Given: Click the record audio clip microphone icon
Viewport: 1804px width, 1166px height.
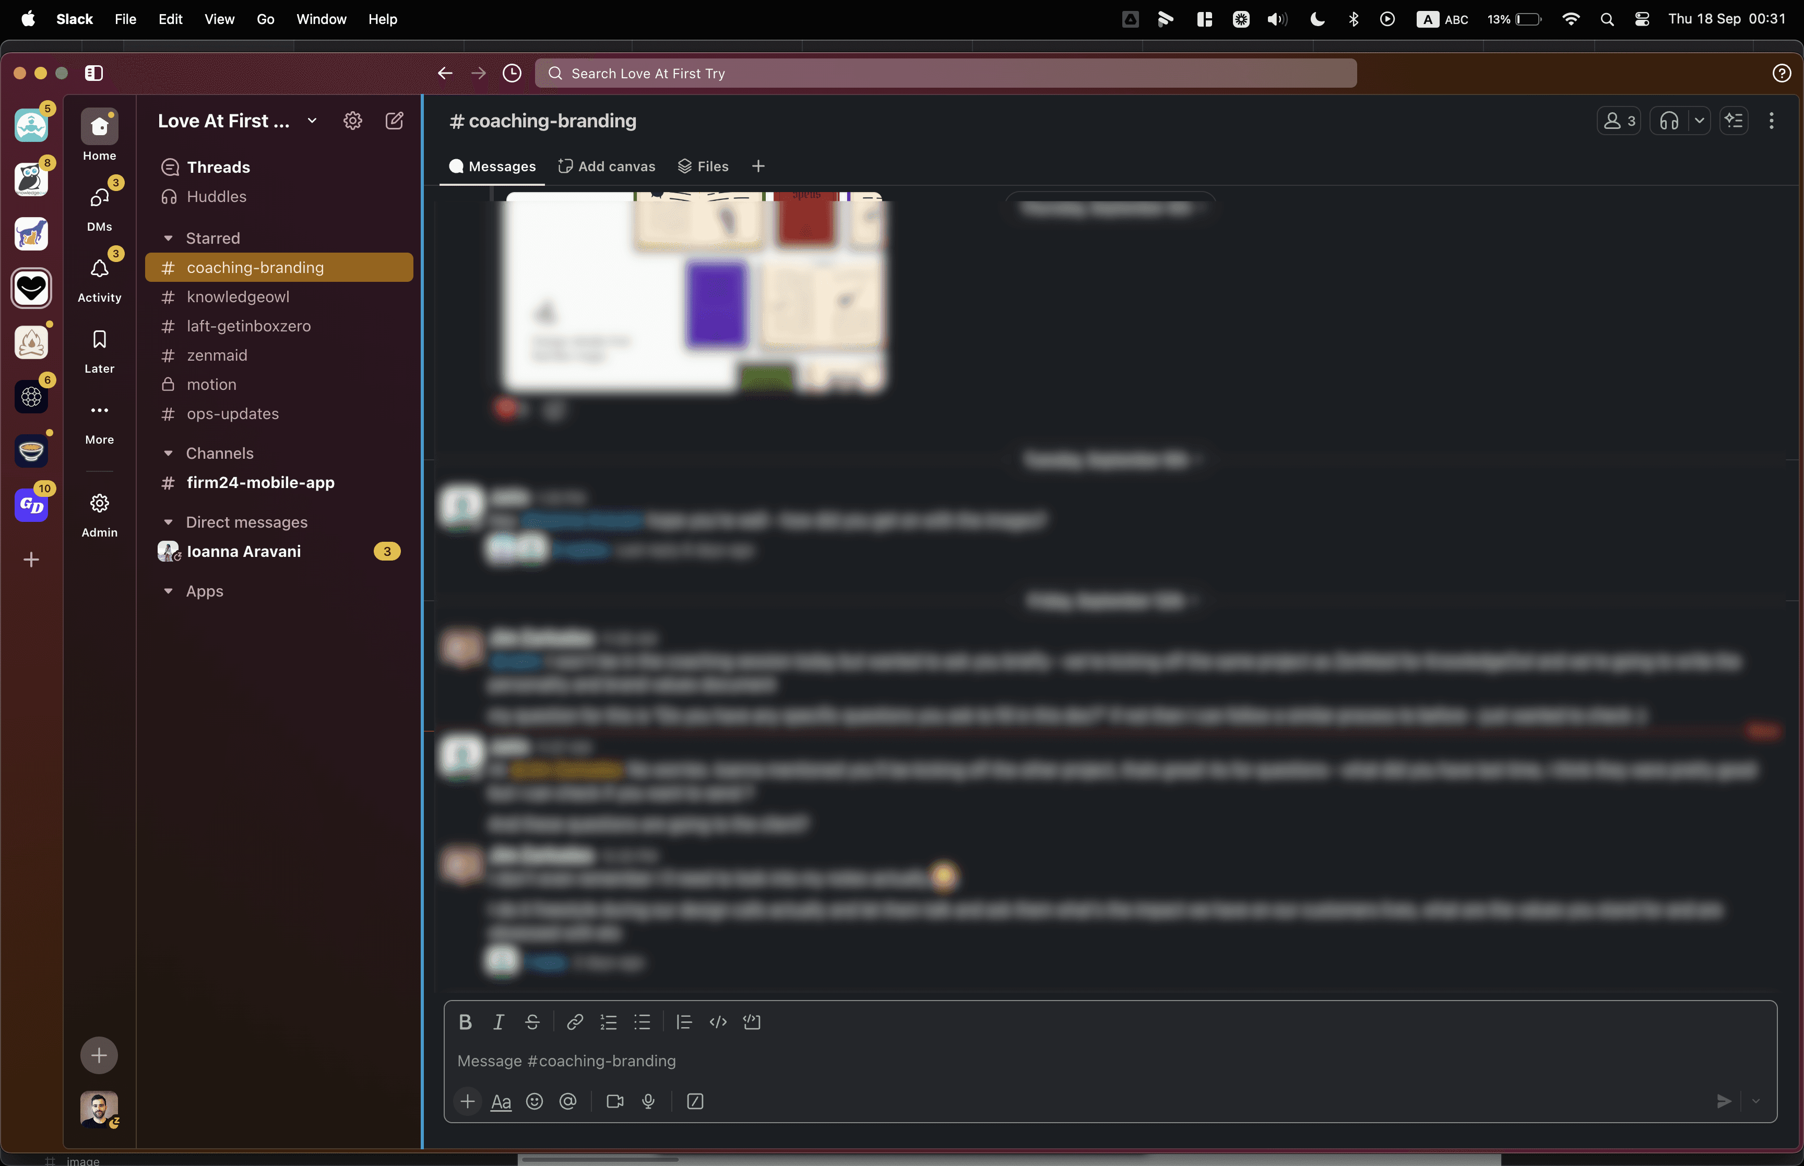Looking at the screenshot, I should click(648, 1102).
